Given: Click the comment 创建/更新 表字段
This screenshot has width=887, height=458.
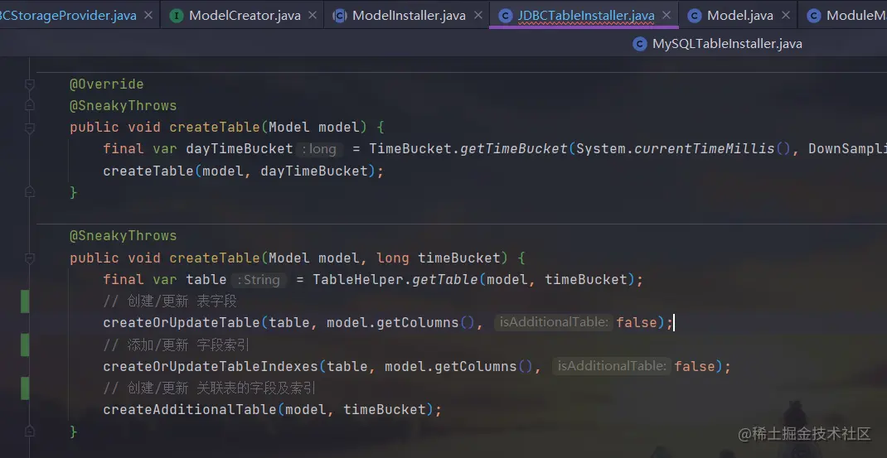Looking at the screenshot, I should [170, 301].
